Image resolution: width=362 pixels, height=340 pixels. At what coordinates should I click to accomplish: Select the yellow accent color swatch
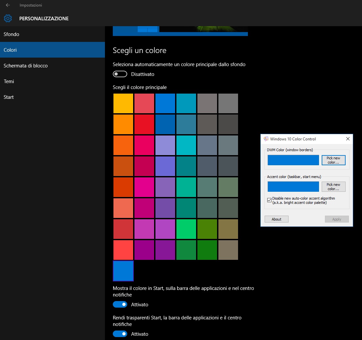123,103
